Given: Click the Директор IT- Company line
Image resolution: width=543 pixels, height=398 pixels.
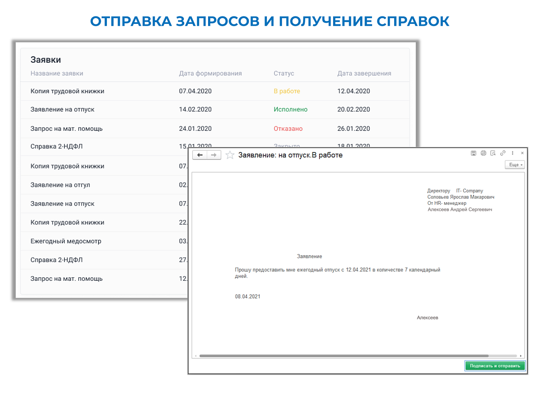Looking at the screenshot, I should (x=455, y=191).
